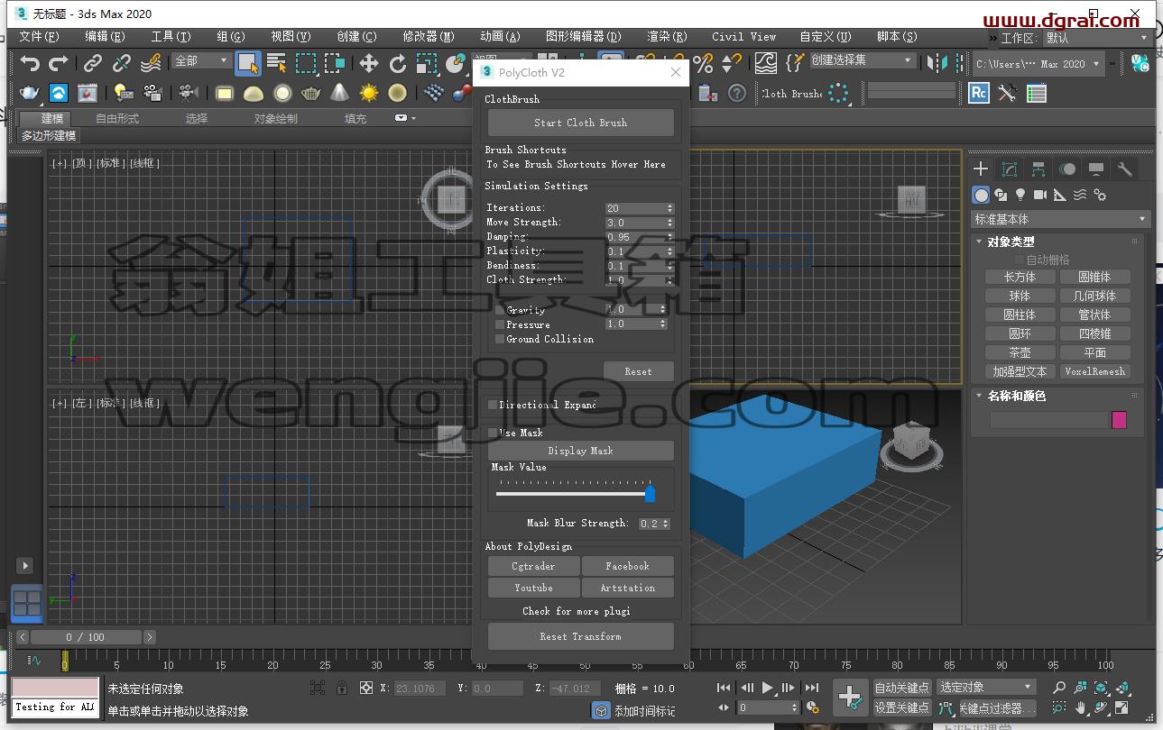The height and width of the screenshot is (730, 1163).
Task: Enable the Gravity checkbox
Action: coord(500,310)
